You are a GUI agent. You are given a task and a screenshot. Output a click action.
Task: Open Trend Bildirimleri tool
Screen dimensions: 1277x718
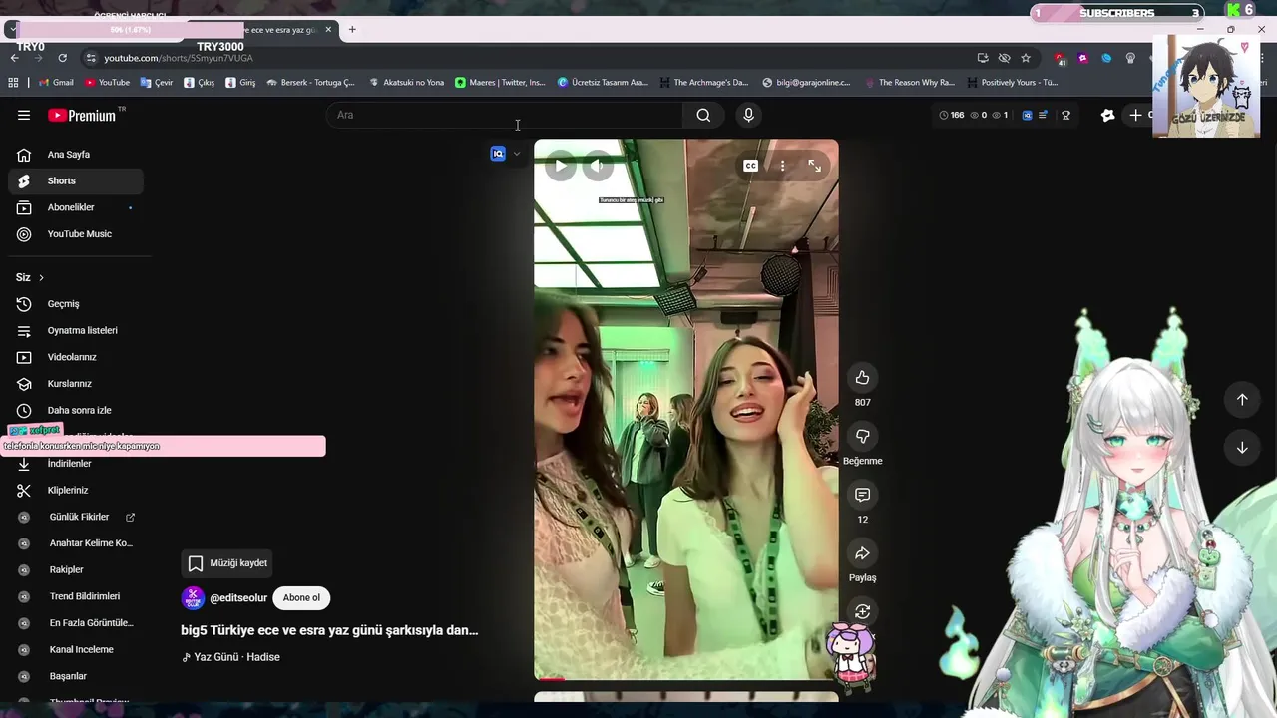pos(76,596)
